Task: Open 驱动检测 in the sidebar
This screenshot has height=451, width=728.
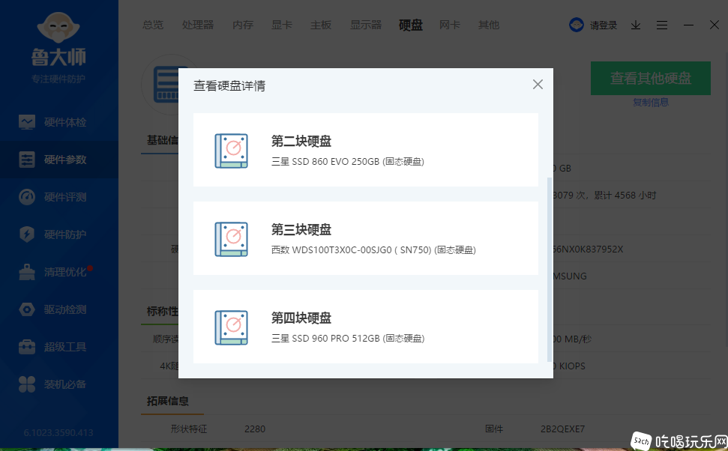Action: click(x=59, y=309)
